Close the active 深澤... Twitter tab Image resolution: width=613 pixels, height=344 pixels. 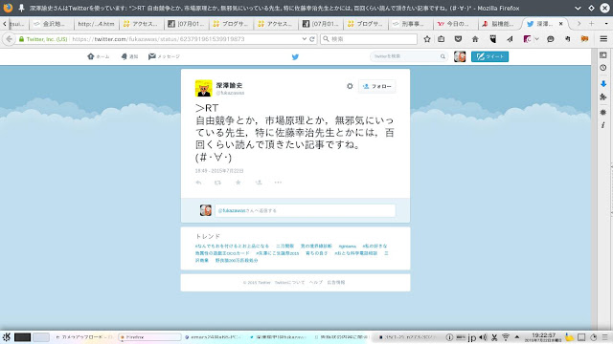561,24
